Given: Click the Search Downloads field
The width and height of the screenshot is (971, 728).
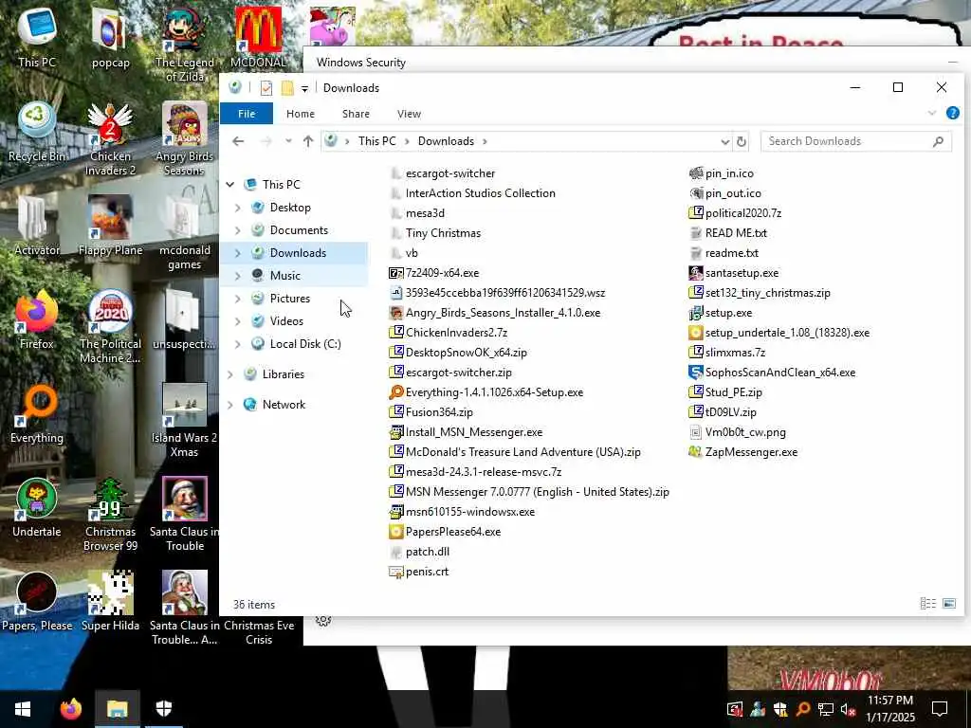Looking at the screenshot, I should point(856,141).
